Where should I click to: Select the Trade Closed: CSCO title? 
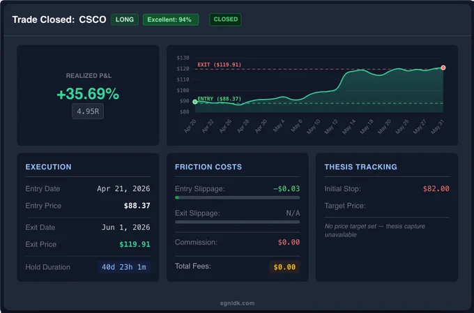59,20
